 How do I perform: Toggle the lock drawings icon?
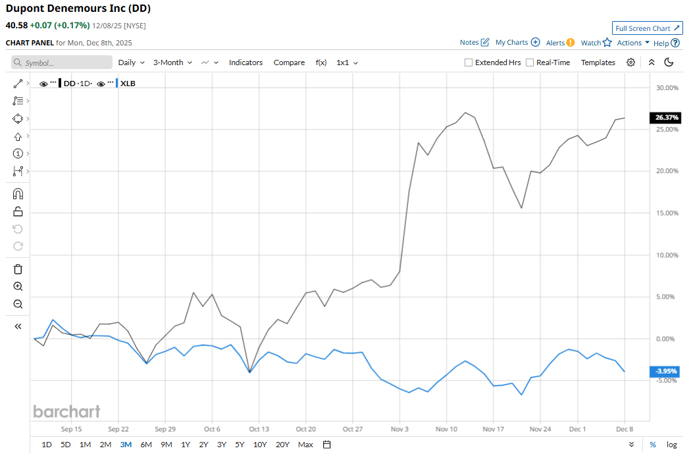pyautogui.click(x=18, y=212)
